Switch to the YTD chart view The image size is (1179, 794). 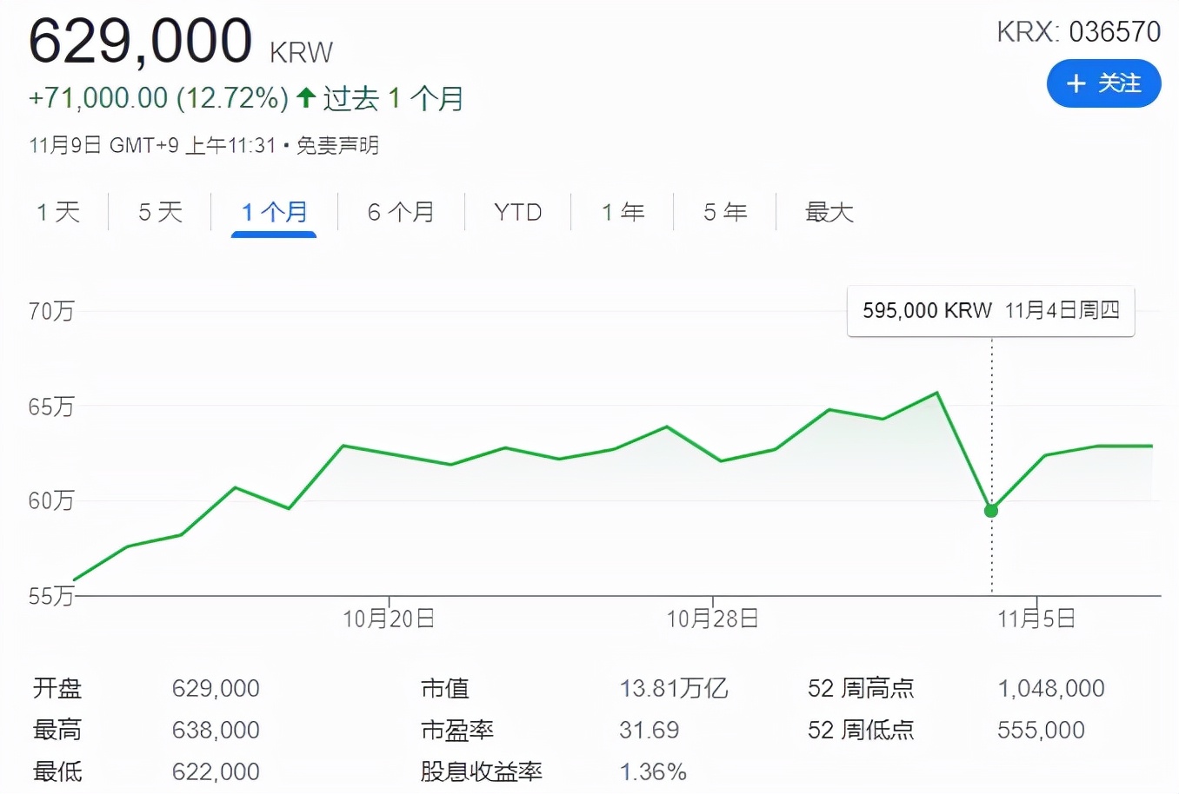coord(517,211)
